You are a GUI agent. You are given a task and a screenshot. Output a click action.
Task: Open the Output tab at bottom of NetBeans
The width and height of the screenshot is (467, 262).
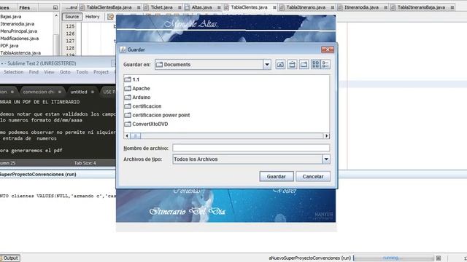10,258
